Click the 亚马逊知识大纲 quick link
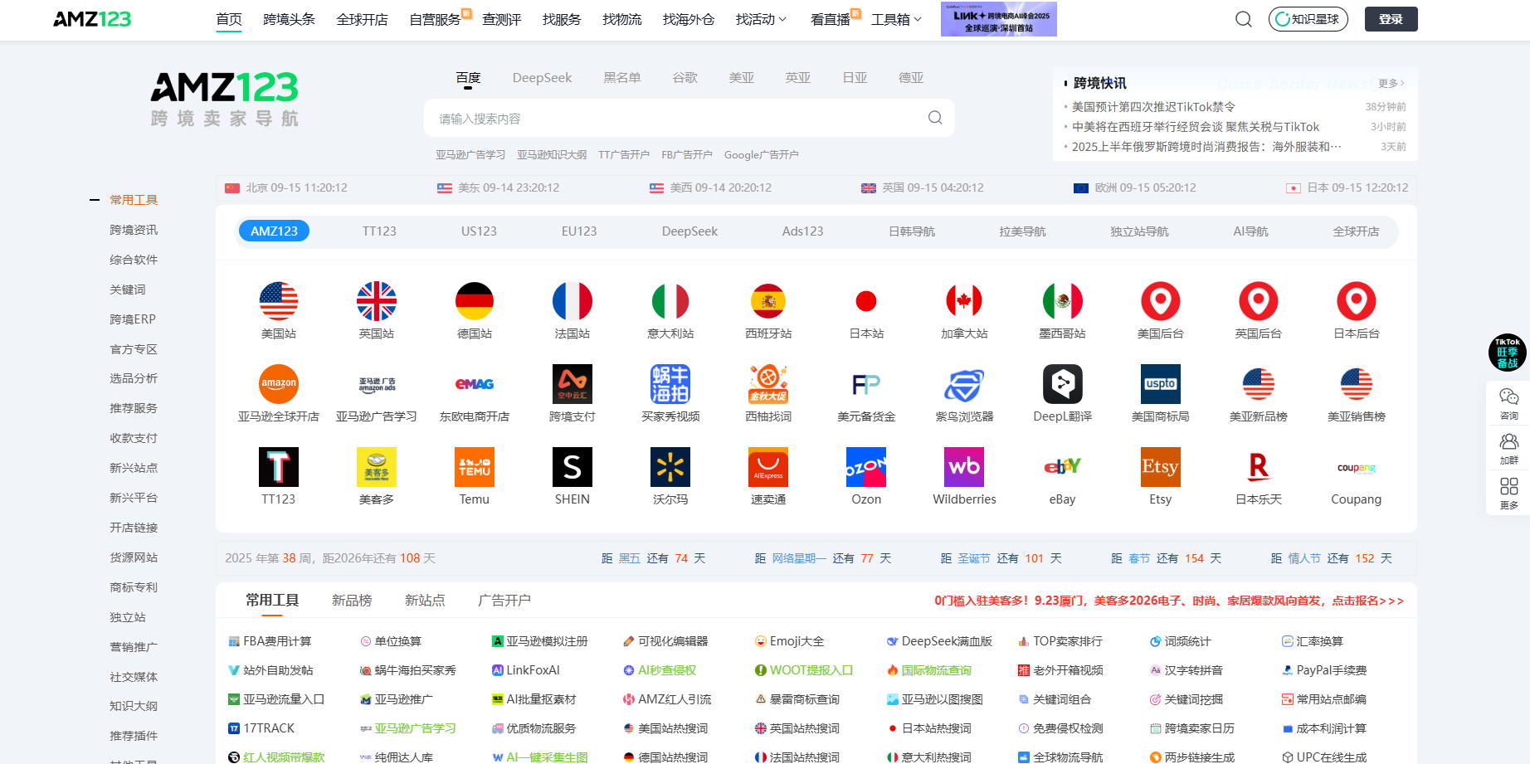This screenshot has height=764, width=1530. [552, 154]
